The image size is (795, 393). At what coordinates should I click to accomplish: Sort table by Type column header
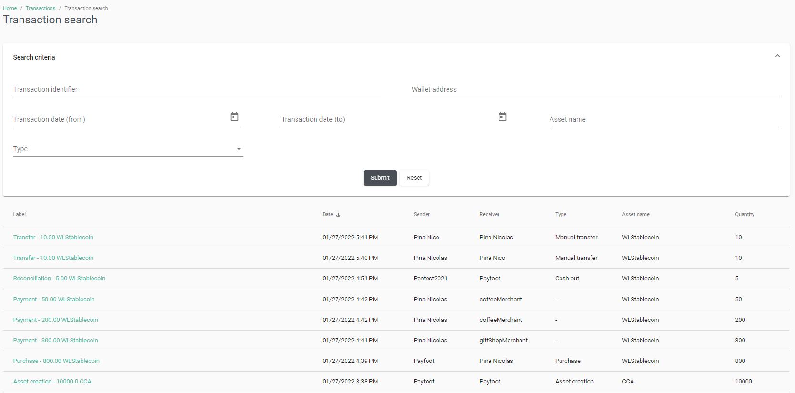[561, 215]
